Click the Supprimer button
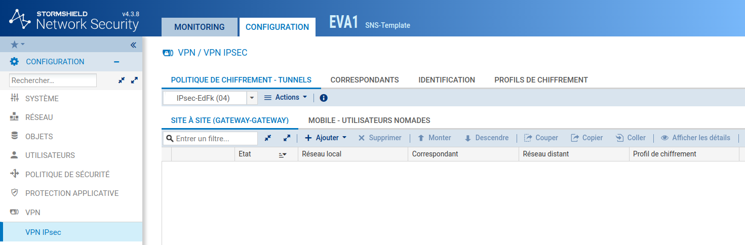The height and width of the screenshot is (245, 745). (380, 138)
